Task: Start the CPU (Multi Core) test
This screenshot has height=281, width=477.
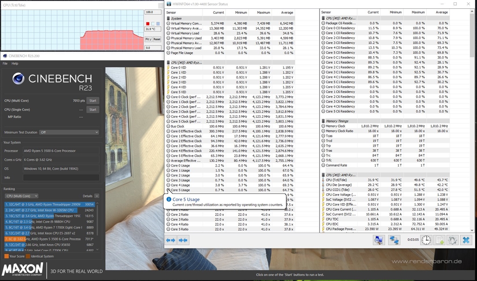Action: [x=93, y=100]
